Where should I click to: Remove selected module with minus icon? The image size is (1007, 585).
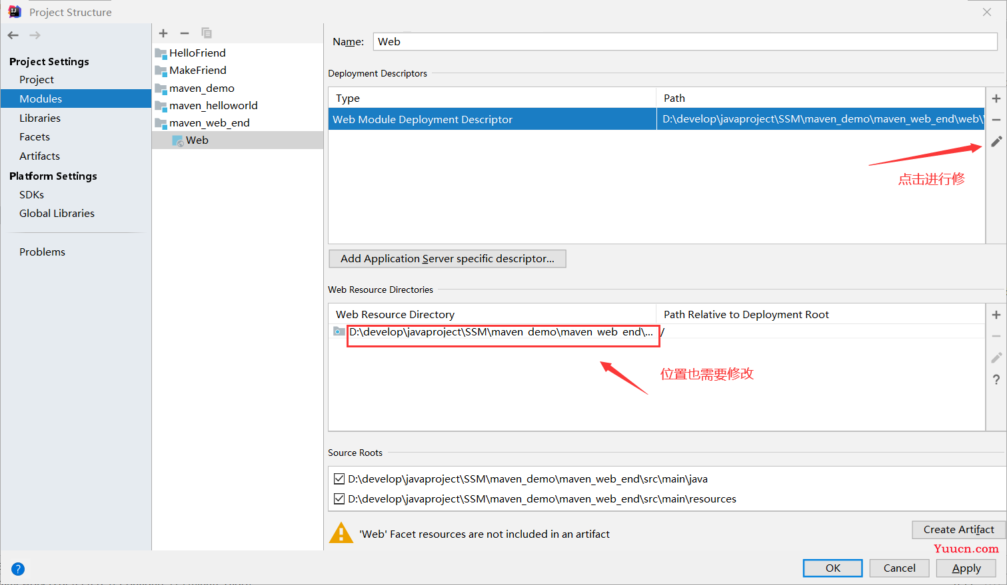(x=185, y=33)
